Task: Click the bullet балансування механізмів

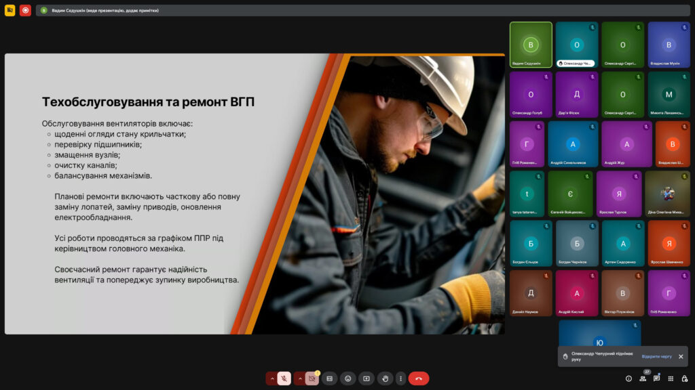Action: pyautogui.click(x=103, y=175)
